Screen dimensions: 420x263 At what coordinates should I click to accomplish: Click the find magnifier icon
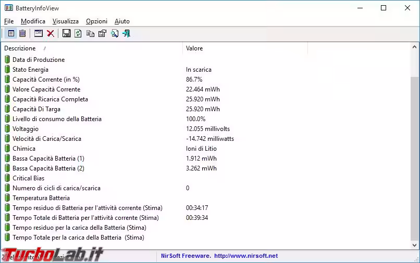(114, 34)
